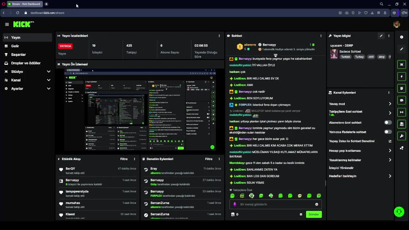Click the stream preview thumbnail
This screenshot has height=230, width=409.
tap(140, 110)
